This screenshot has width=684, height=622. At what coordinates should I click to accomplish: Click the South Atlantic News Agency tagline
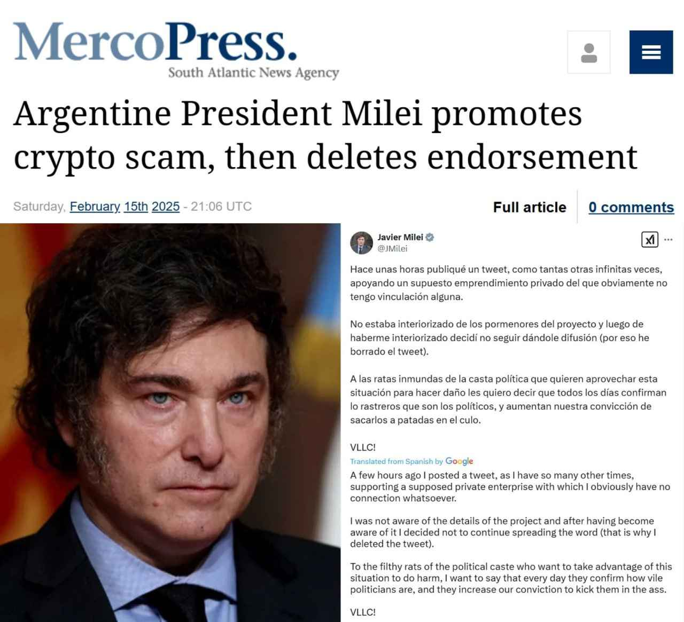click(253, 73)
